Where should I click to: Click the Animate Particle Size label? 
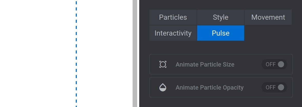coord(205,65)
